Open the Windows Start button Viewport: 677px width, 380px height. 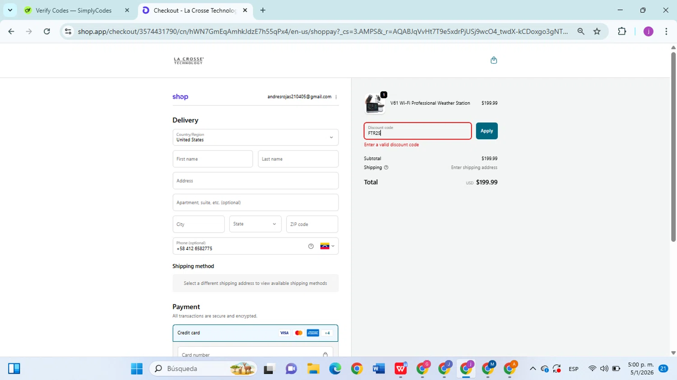tap(137, 369)
